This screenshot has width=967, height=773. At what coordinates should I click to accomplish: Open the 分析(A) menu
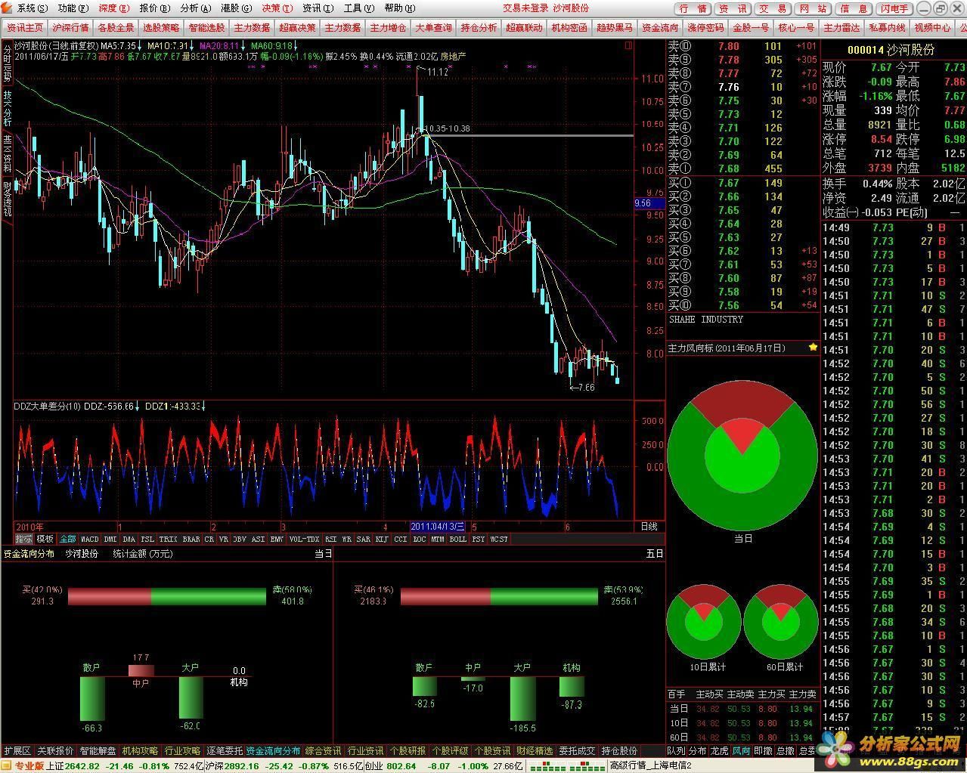[x=195, y=8]
